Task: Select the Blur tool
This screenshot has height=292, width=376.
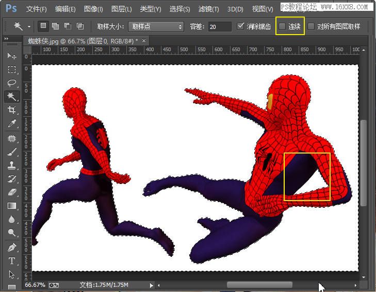Action: pyautogui.click(x=11, y=219)
